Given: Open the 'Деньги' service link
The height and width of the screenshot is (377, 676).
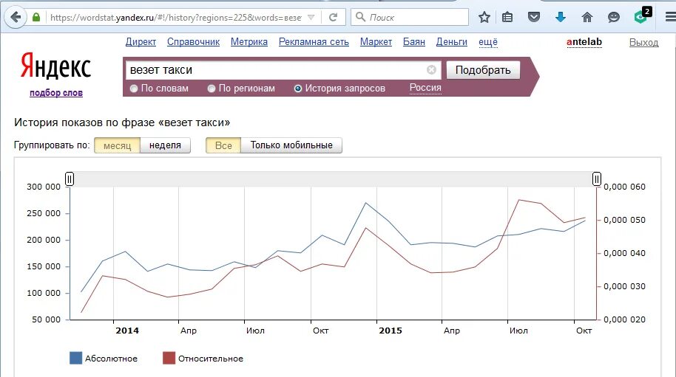Looking at the screenshot, I should pyautogui.click(x=451, y=42).
